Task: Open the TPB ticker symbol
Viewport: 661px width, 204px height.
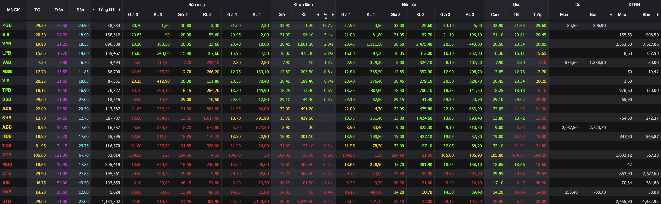Action: click(x=7, y=90)
